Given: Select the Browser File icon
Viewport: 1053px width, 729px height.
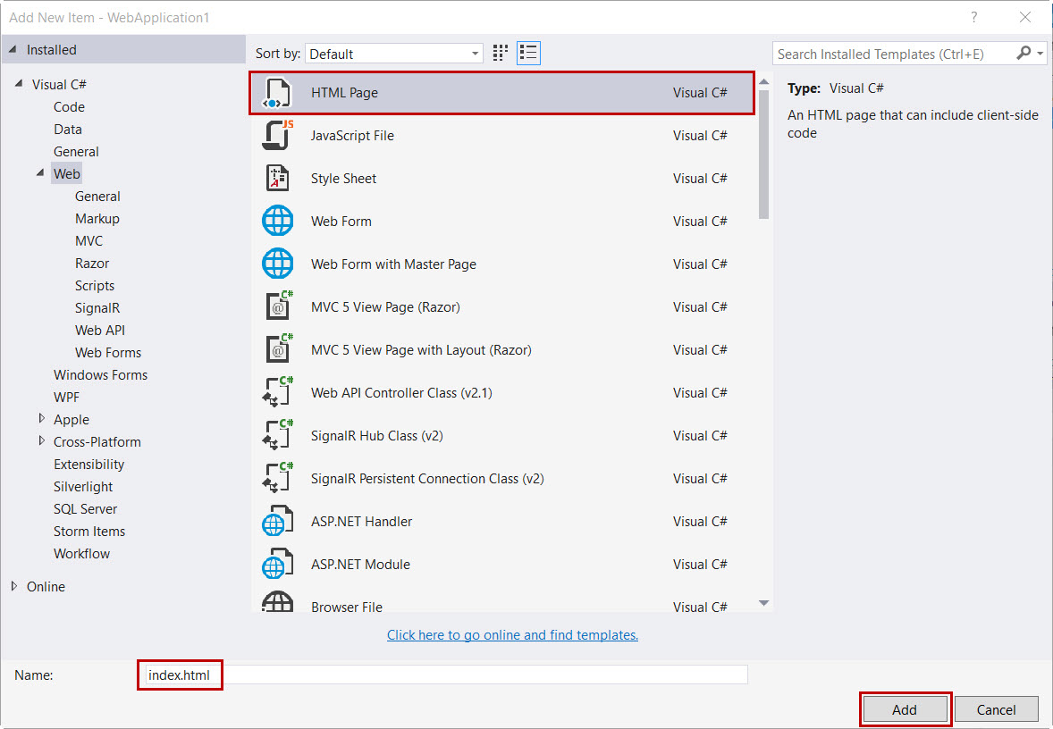Looking at the screenshot, I should coord(277,601).
